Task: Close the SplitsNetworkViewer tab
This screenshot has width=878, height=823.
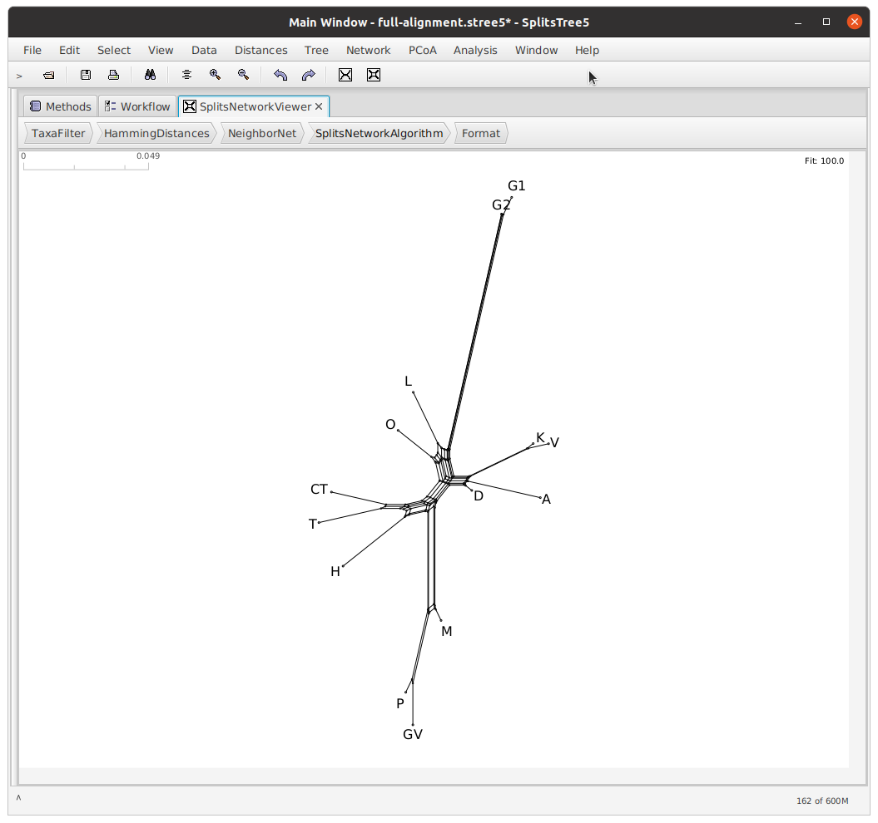Action: 319,106
